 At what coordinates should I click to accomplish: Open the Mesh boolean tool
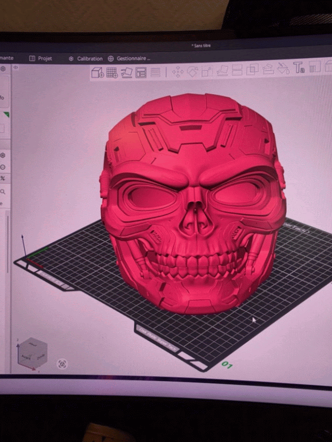tap(252, 69)
